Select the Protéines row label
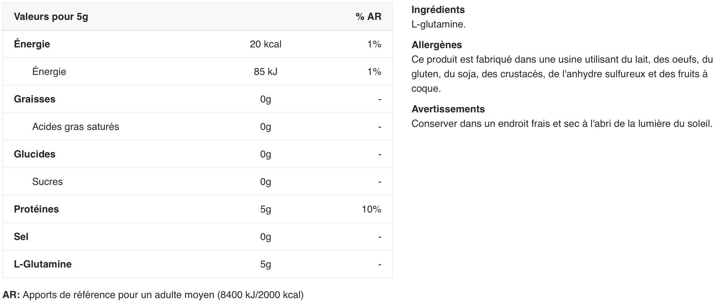This screenshot has height=308, width=722. [36, 209]
